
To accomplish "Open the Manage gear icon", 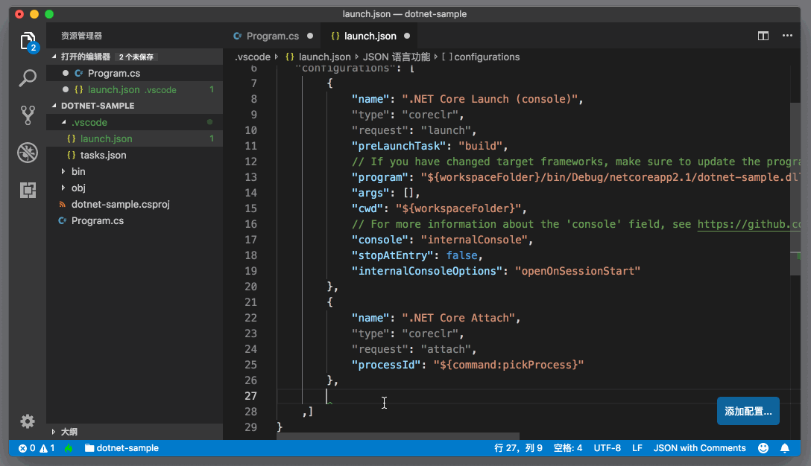I will coord(28,421).
